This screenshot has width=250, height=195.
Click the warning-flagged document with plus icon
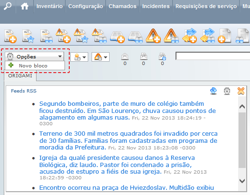coord(64,36)
